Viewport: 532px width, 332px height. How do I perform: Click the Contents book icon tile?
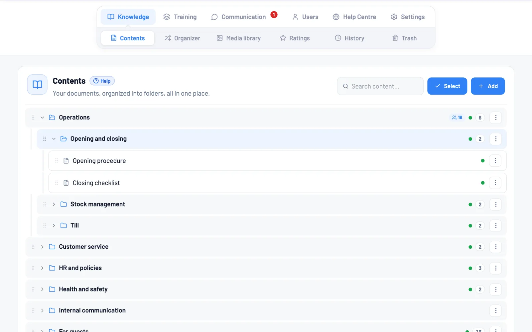point(37,85)
